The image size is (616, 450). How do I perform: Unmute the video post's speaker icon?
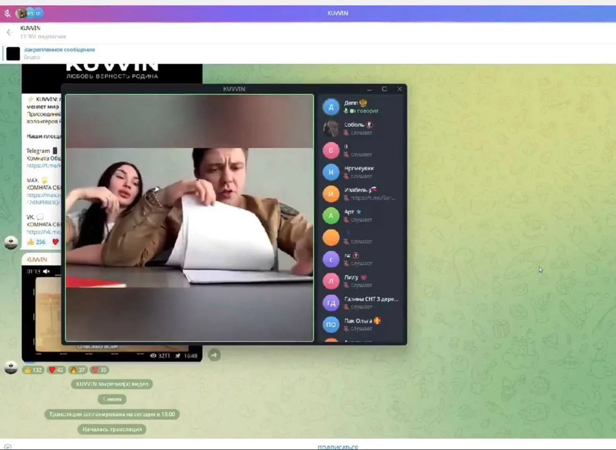46,271
